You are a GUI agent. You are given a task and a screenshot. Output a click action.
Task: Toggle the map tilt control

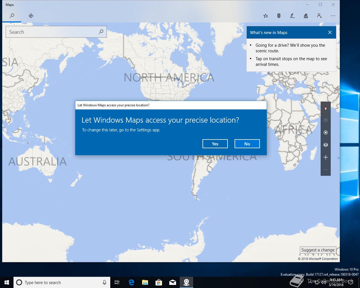(326, 120)
